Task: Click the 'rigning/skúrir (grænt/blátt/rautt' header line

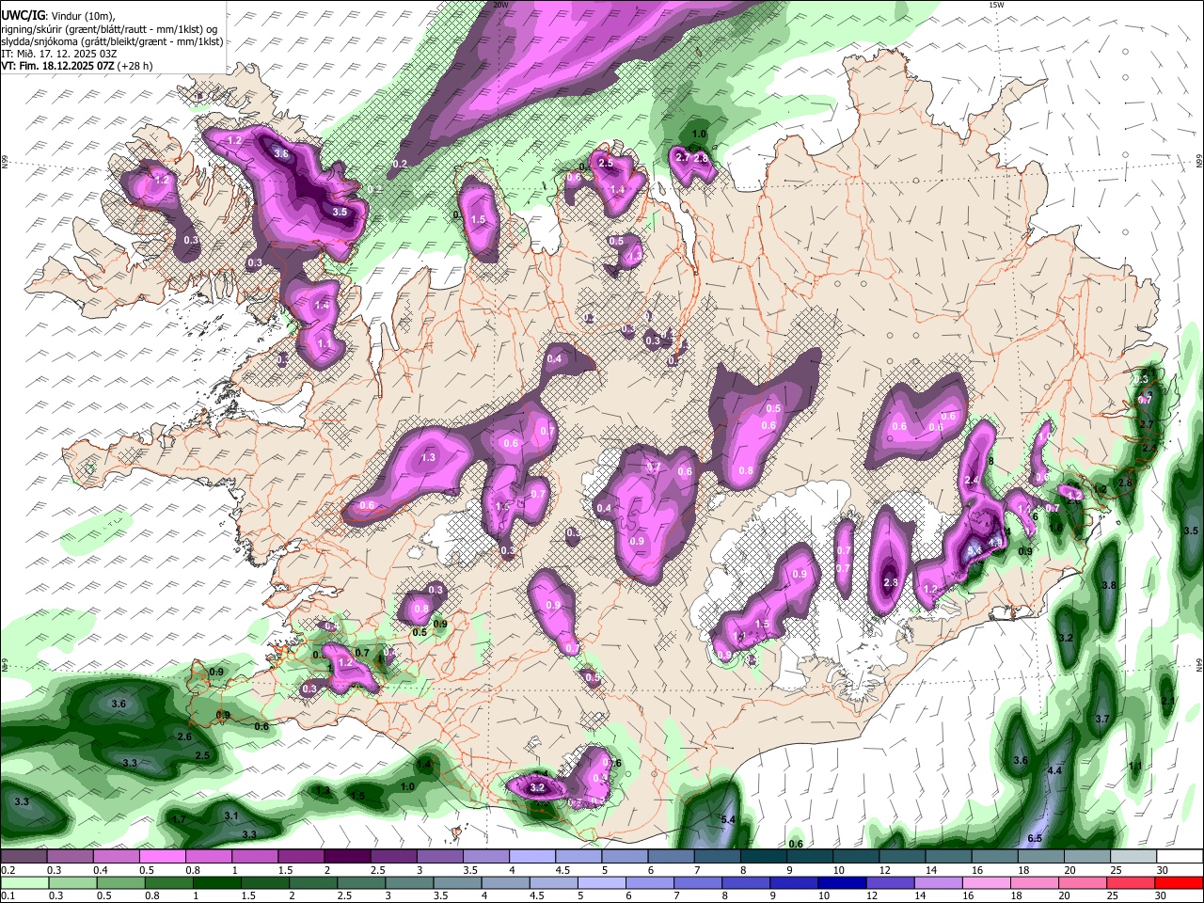Action: point(111,28)
